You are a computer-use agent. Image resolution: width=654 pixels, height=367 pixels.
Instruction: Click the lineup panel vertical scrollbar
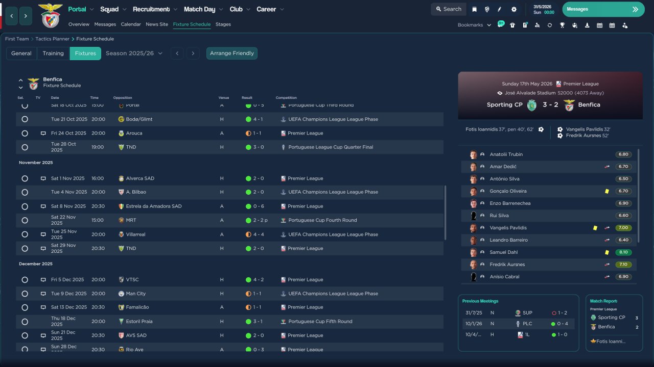(639, 195)
